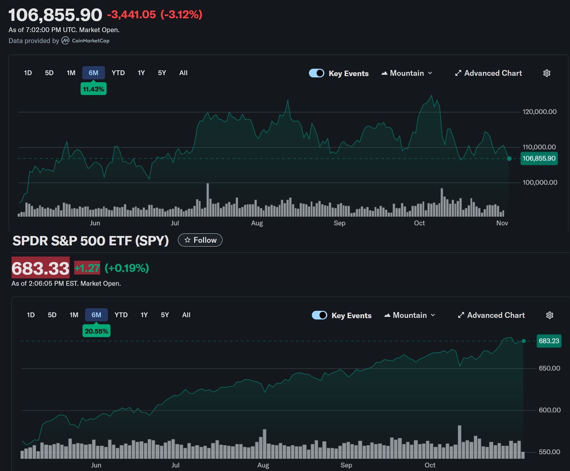Click the (-3.12%) percent change

pos(181,14)
